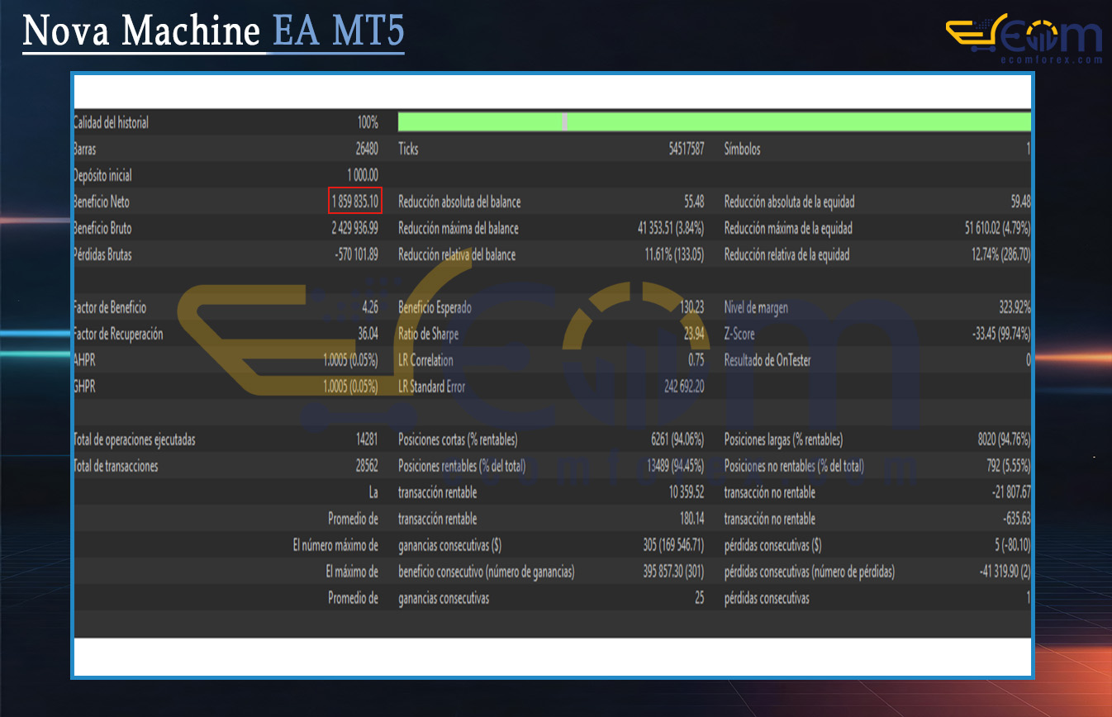The height and width of the screenshot is (717, 1112).
Task: Click the Beneficio Bruto value 2 429 936.99
Action: (354, 228)
